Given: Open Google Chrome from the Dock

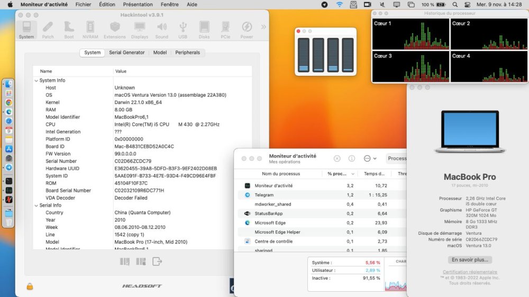Looking at the screenshot, I should click(9, 102).
